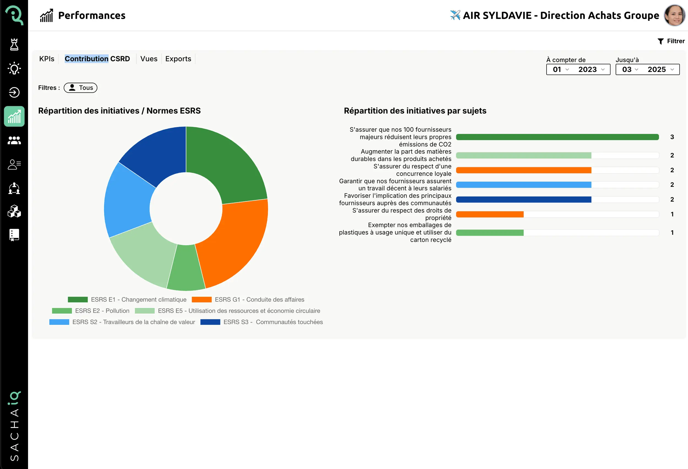
Task: Open the start year 2023 dropdown
Action: pyautogui.click(x=591, y=69)
